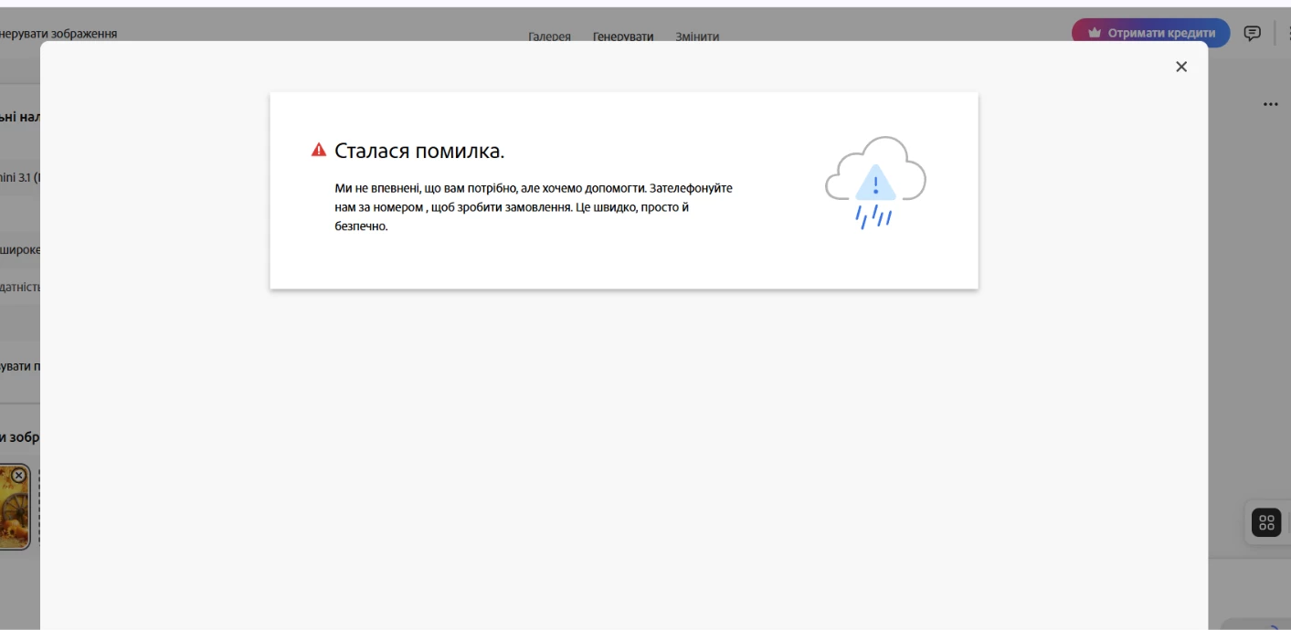1291x630 pixels.
Task: Remove the uploaded reference image thumbnail
Action: pos(18,475)
